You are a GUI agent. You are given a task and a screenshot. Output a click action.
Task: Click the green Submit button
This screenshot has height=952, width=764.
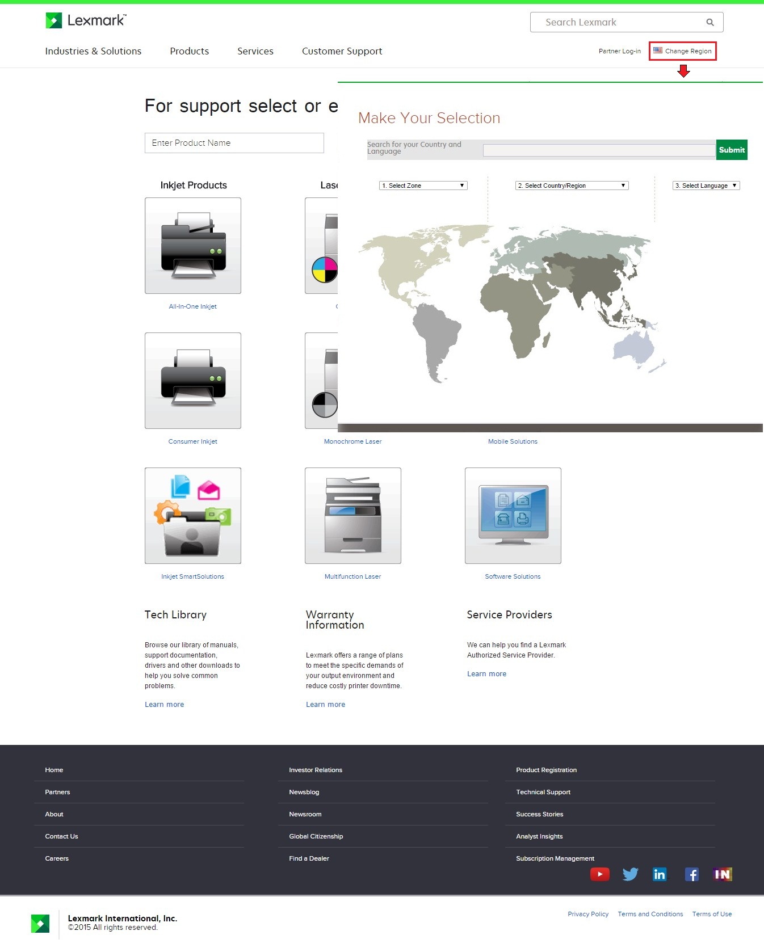[732, 150]
